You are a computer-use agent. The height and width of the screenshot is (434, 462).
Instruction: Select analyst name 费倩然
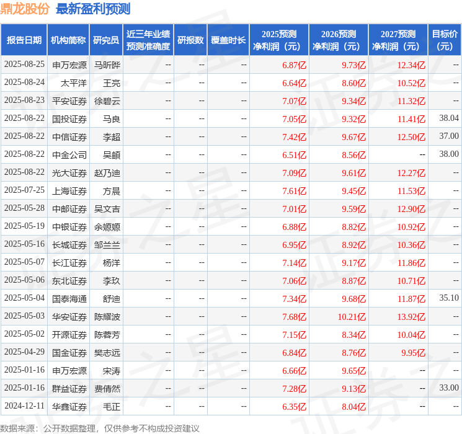click(x=107, y=389)
